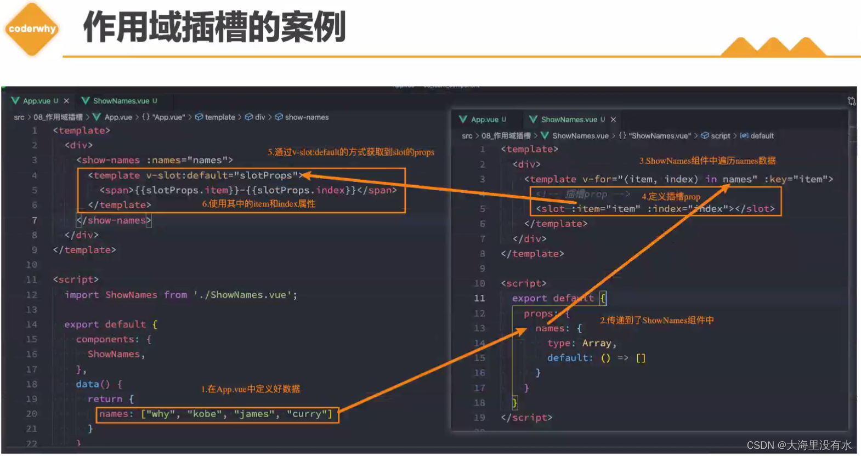Click the data() { code line

pos(99,384)
